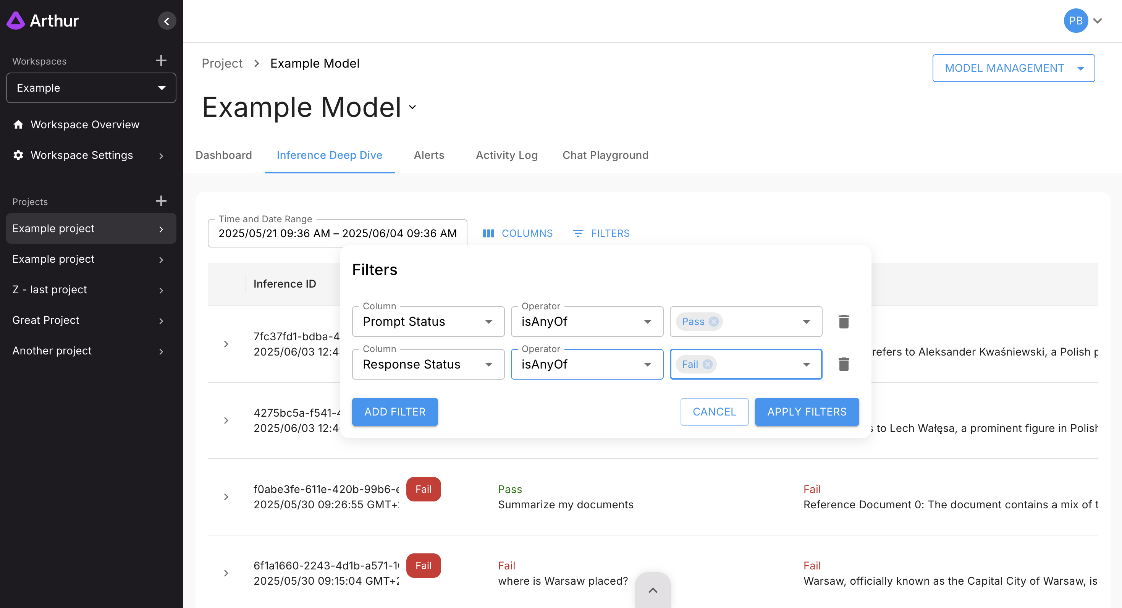Delete the Response Status filter row
The height and width of the screenshot is (608, 1122).
pyautogui.click(x=843, y=364)
